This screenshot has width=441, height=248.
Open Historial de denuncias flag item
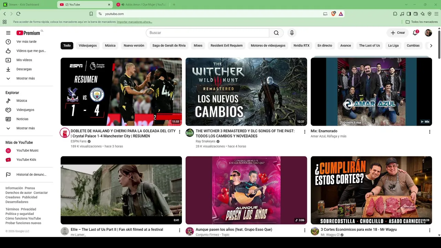click(x=27, y=175)
